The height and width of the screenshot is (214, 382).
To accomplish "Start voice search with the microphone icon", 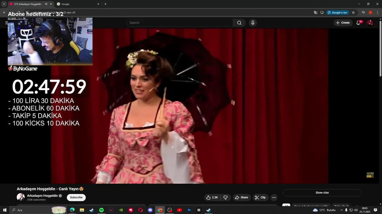I will pos(253,23).
